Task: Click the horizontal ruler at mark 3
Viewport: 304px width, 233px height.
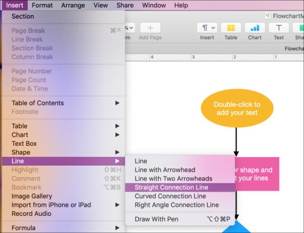Action: click(x=193, y=57)
